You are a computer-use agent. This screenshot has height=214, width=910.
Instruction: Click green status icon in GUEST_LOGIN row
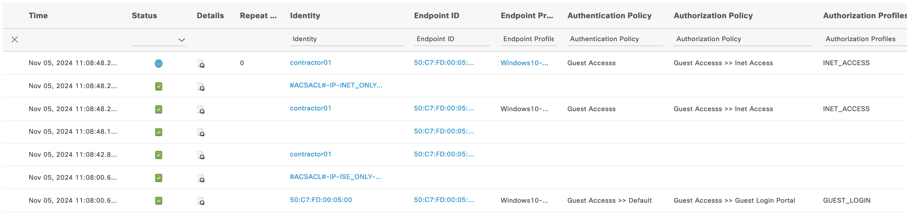159,201
